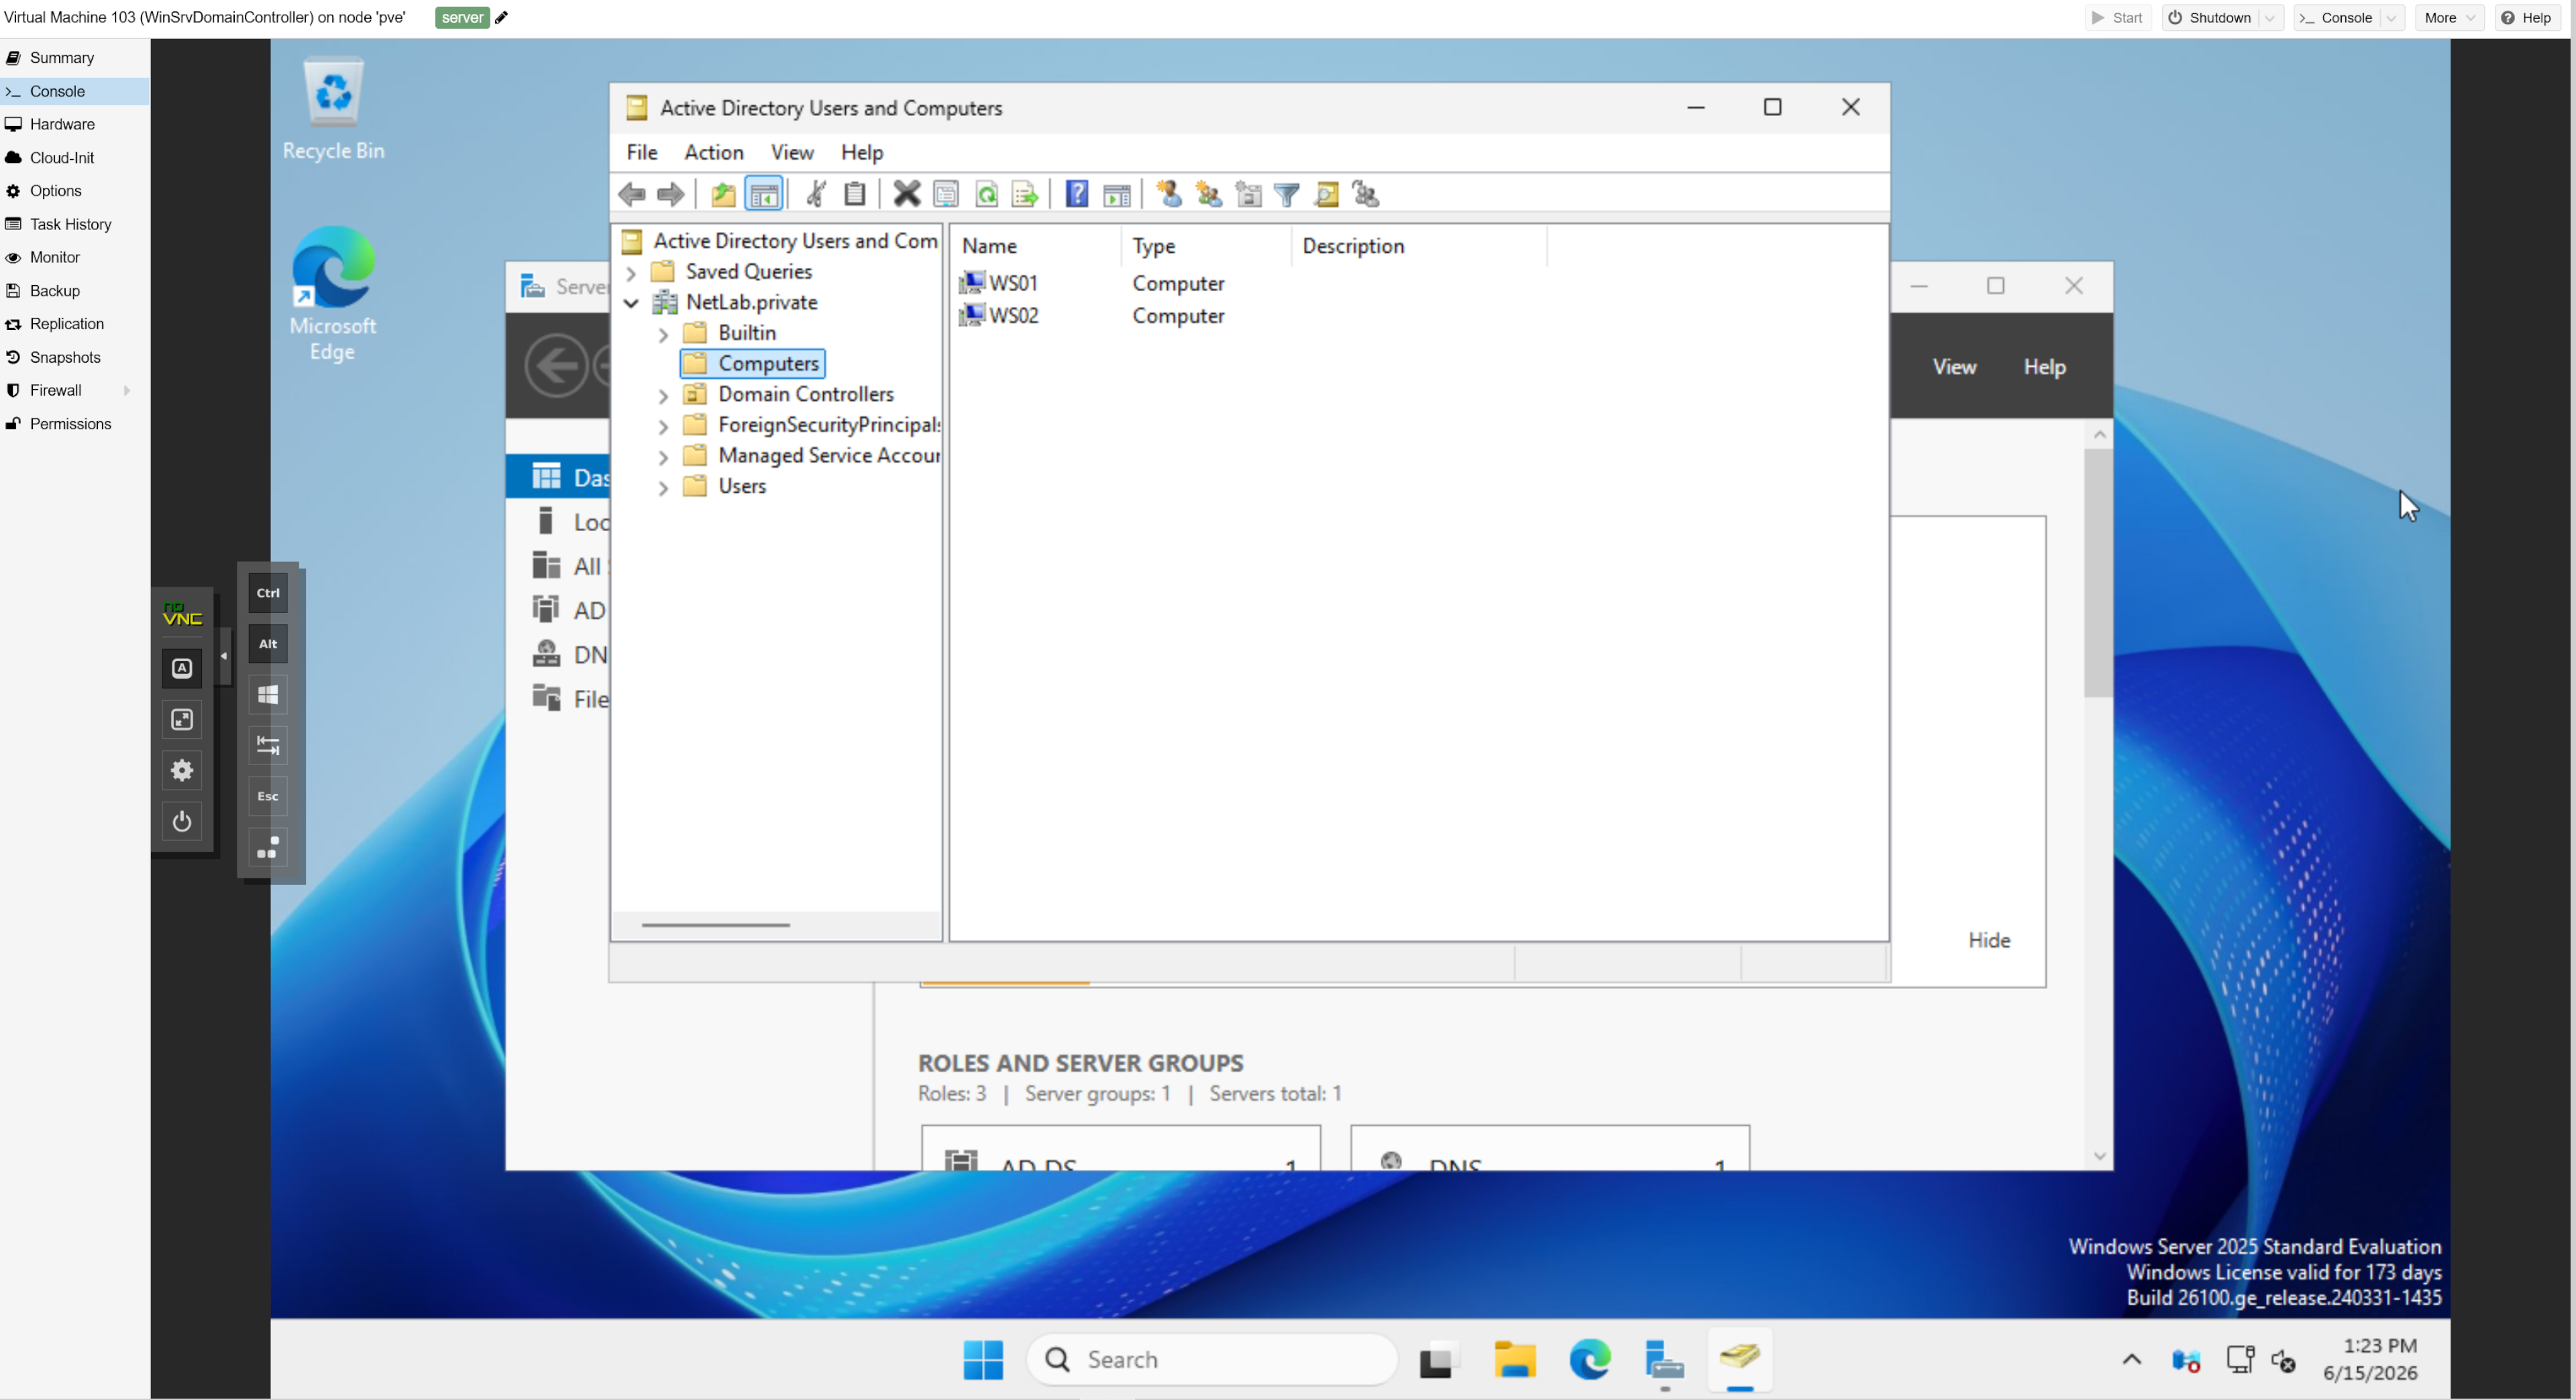Select the WS01 computer entry
The width and height of the screenshot is (2576, 1400).
point(1000,283)
